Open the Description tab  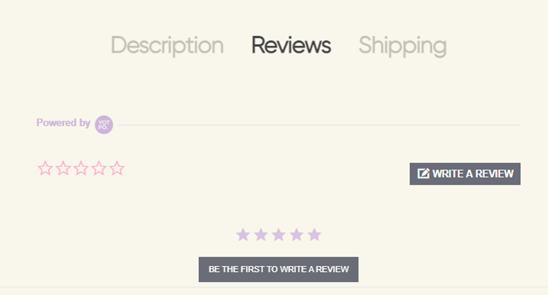(167, 46)
